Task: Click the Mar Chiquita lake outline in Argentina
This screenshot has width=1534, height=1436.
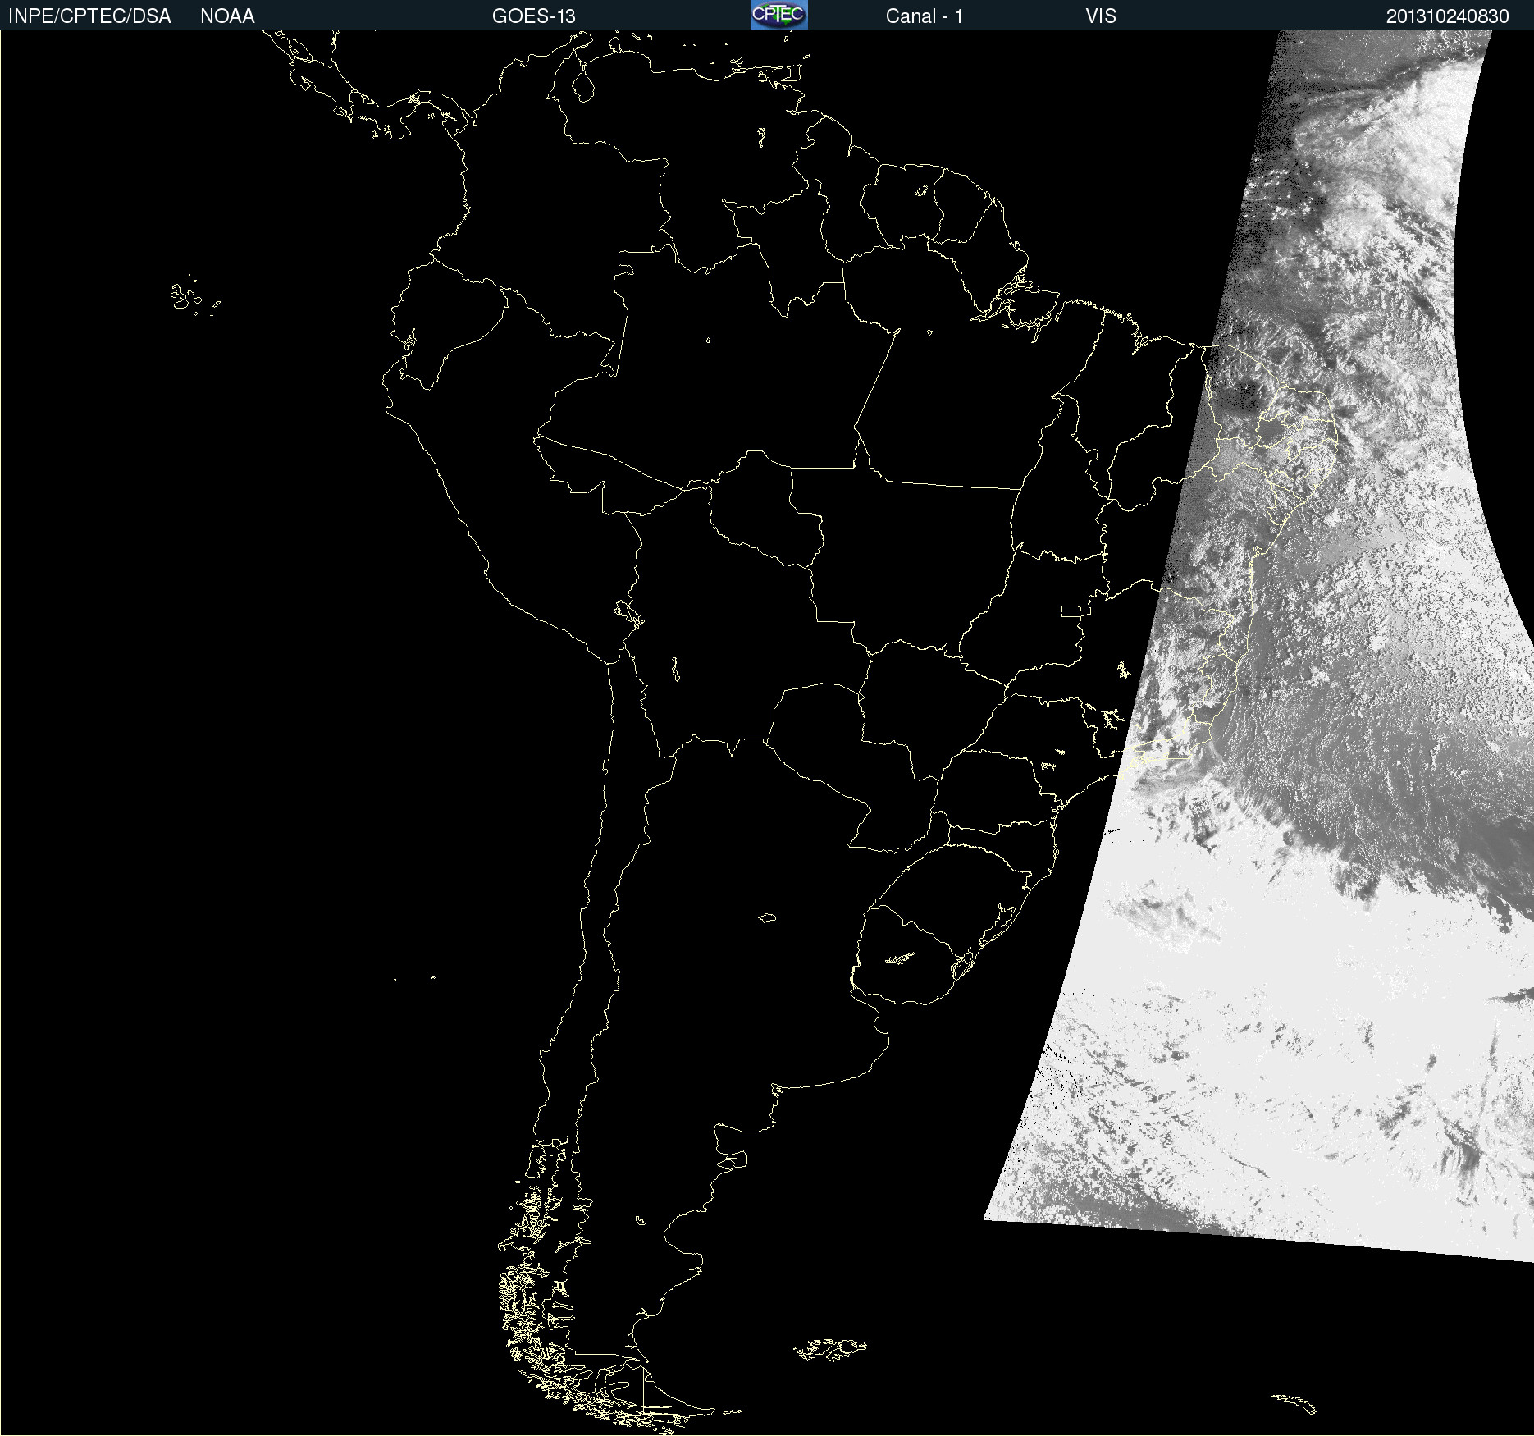Action: coord(767,917)
